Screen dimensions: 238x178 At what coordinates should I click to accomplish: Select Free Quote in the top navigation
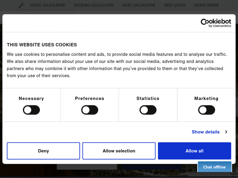click(x=175, y=5)
